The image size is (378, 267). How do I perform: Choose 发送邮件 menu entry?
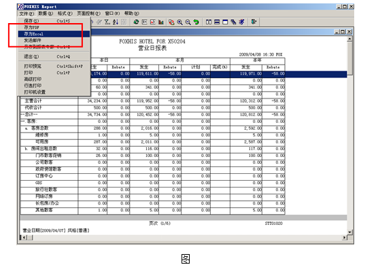54,41
